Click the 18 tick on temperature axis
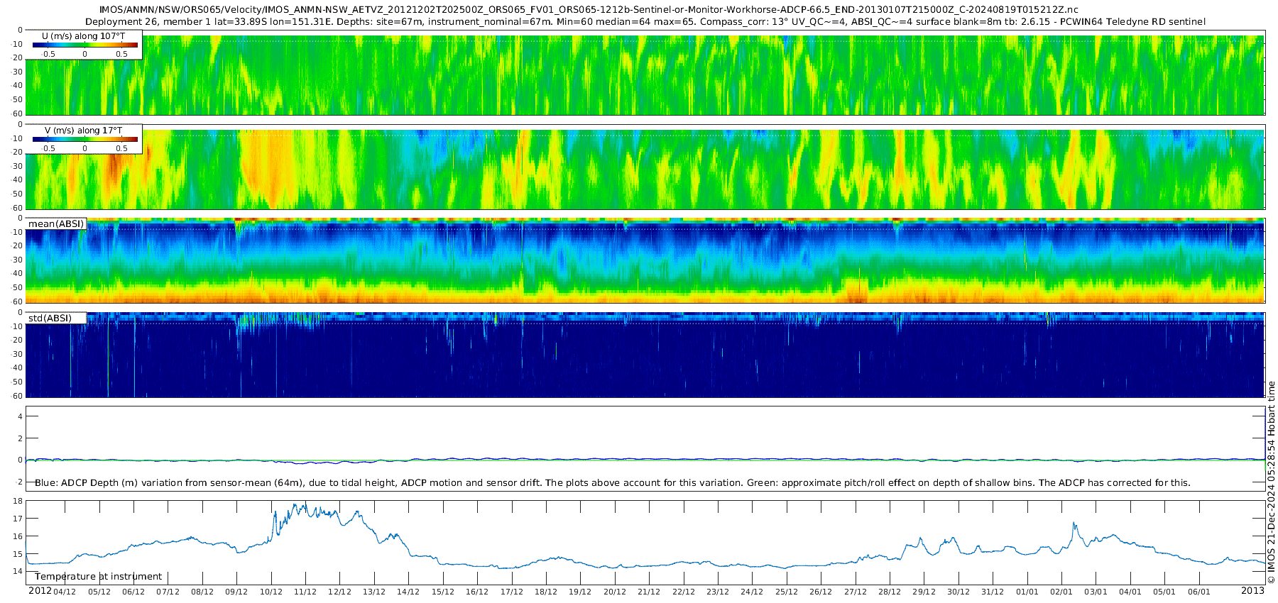This screenshot has height=603, width=1278. (18, 502)
